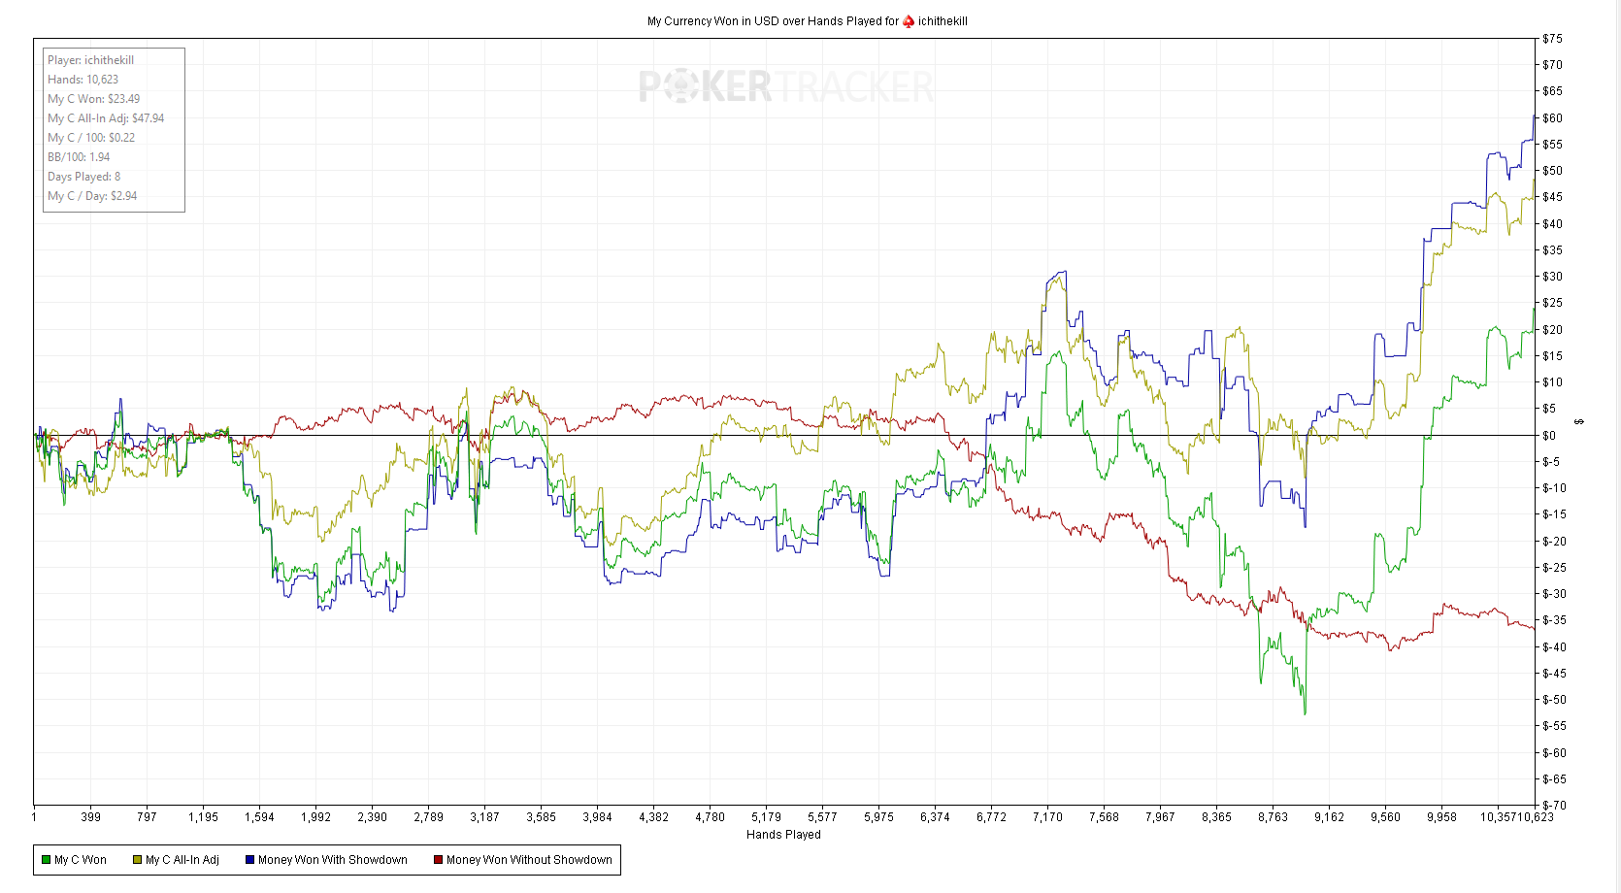Click 'BB/100: 1.94' stat line

click(79, 157)
